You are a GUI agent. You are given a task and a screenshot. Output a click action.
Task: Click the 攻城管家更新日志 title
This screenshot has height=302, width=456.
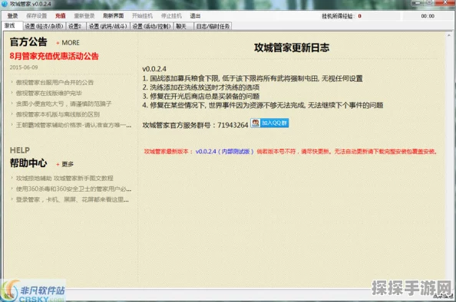click(x=292, y=48)
